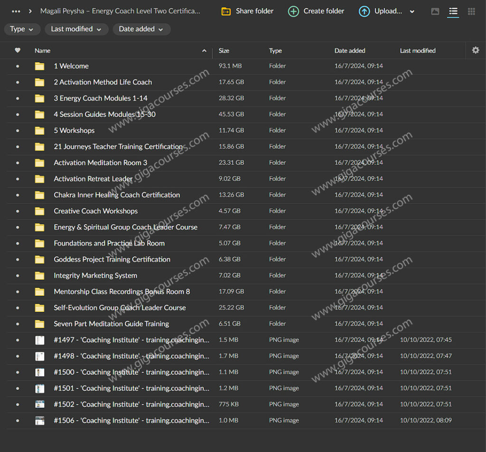Open the Upload options chevron
The height and width of the screenshot is (452, 486).
(x=412, y=12)
